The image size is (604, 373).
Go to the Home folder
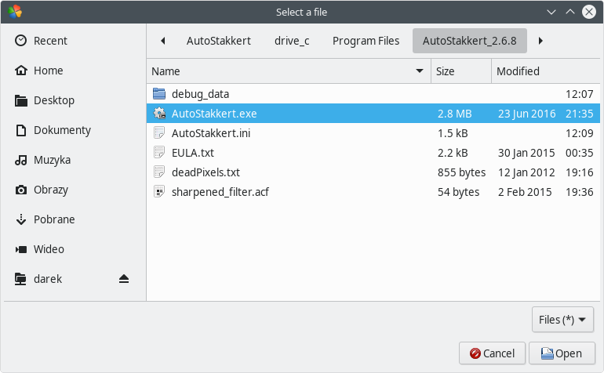tap(73, 71)
